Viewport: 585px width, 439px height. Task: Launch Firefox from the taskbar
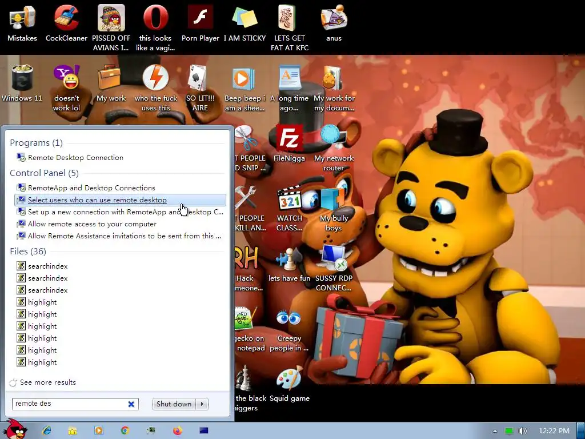click(x=178, y=430)
